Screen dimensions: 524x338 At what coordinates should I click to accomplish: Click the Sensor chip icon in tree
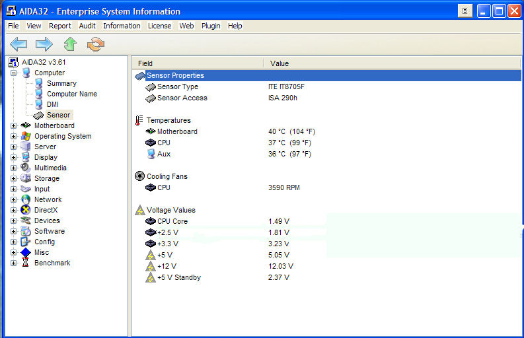click(x=38, y=116)
